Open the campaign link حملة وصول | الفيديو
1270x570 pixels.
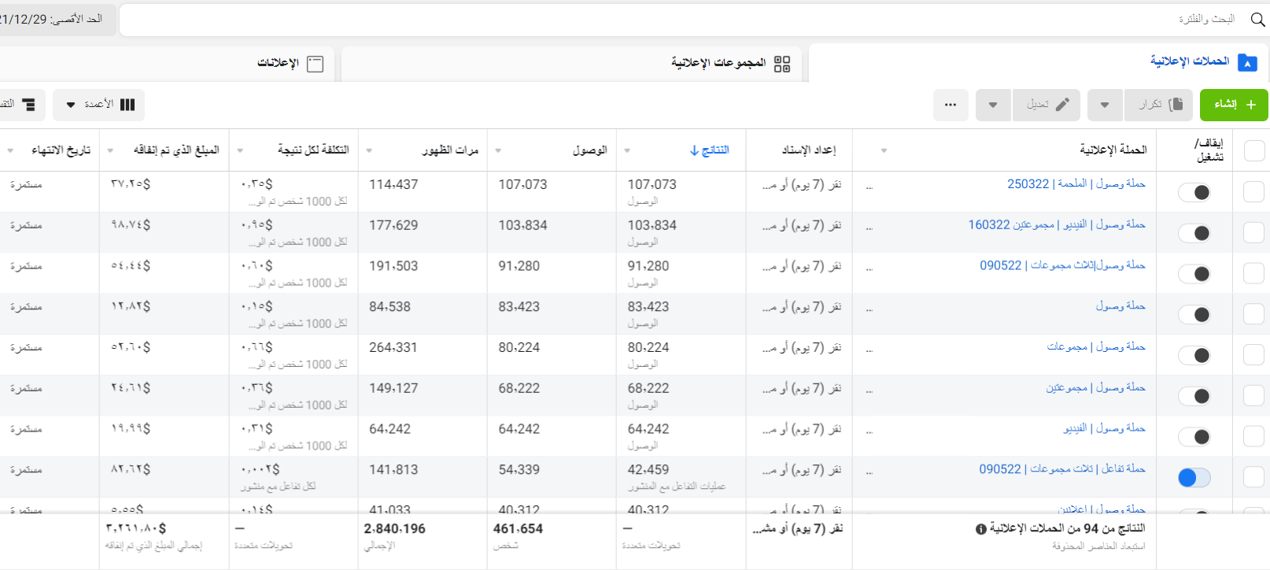pos(1104,428)
